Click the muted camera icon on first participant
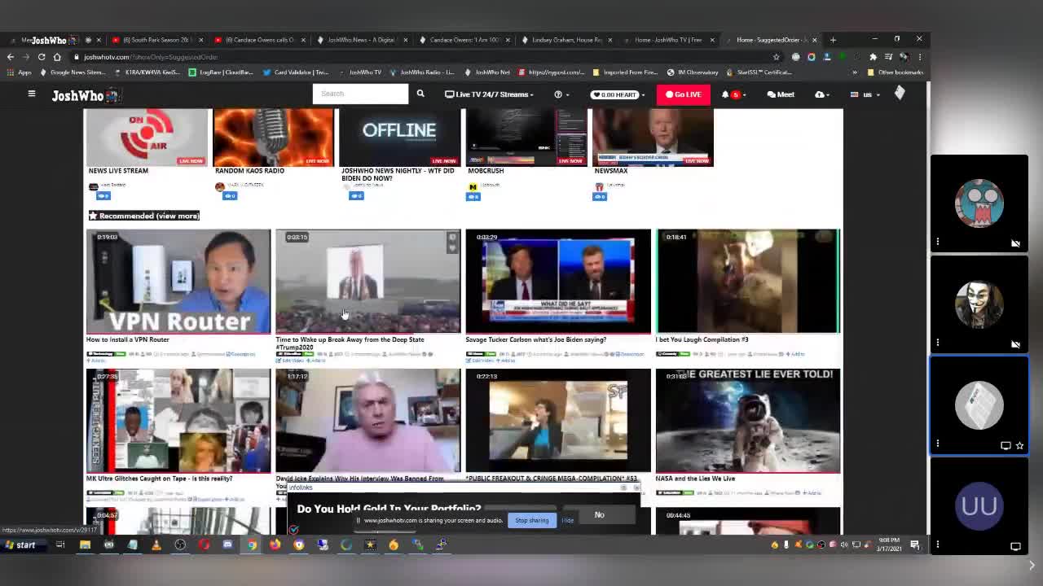 coord(1015,243)
